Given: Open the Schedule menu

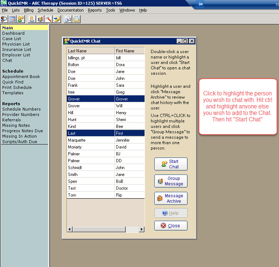Looking at the screenshot, I should 46,10.
